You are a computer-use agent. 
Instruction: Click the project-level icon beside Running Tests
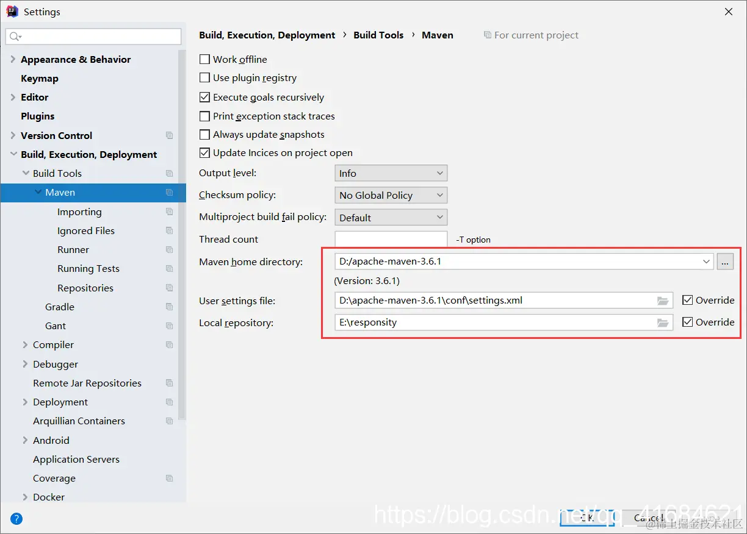pos(170,269)
